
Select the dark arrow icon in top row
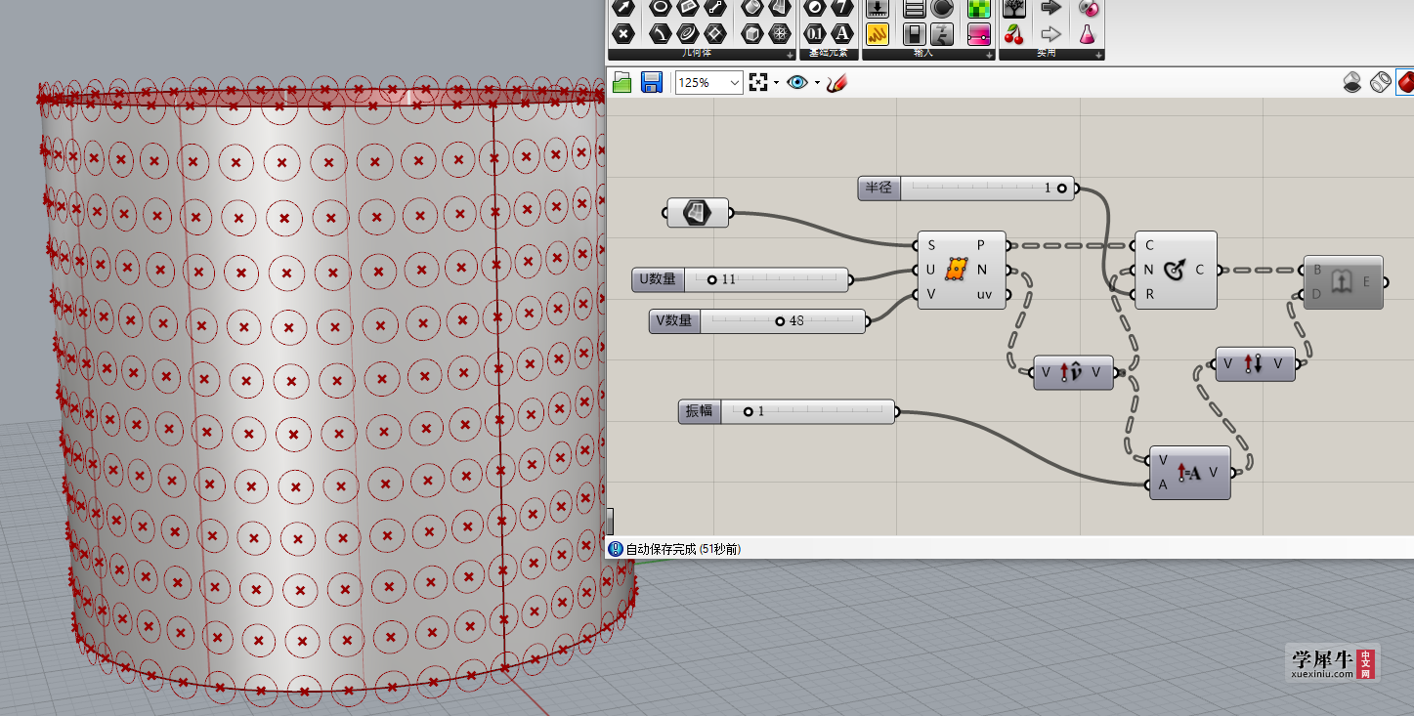[1051, 8]
